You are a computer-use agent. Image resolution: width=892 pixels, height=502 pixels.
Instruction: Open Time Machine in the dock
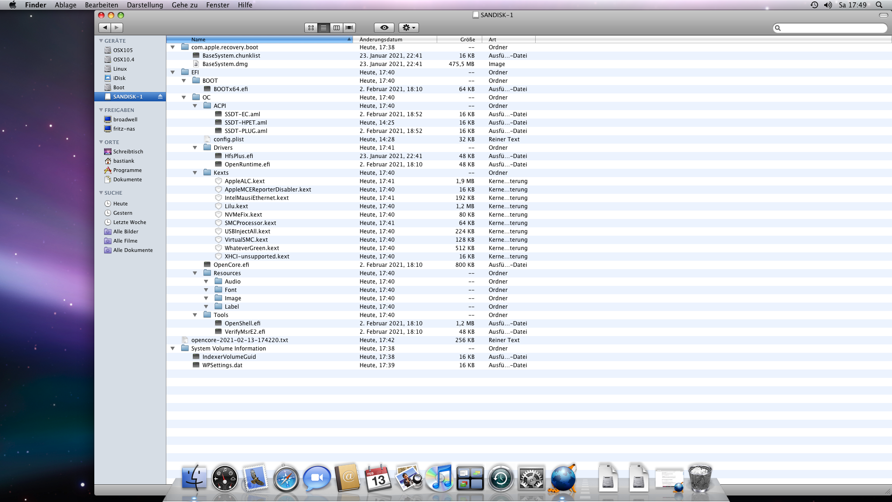click(x=500, y=479)
